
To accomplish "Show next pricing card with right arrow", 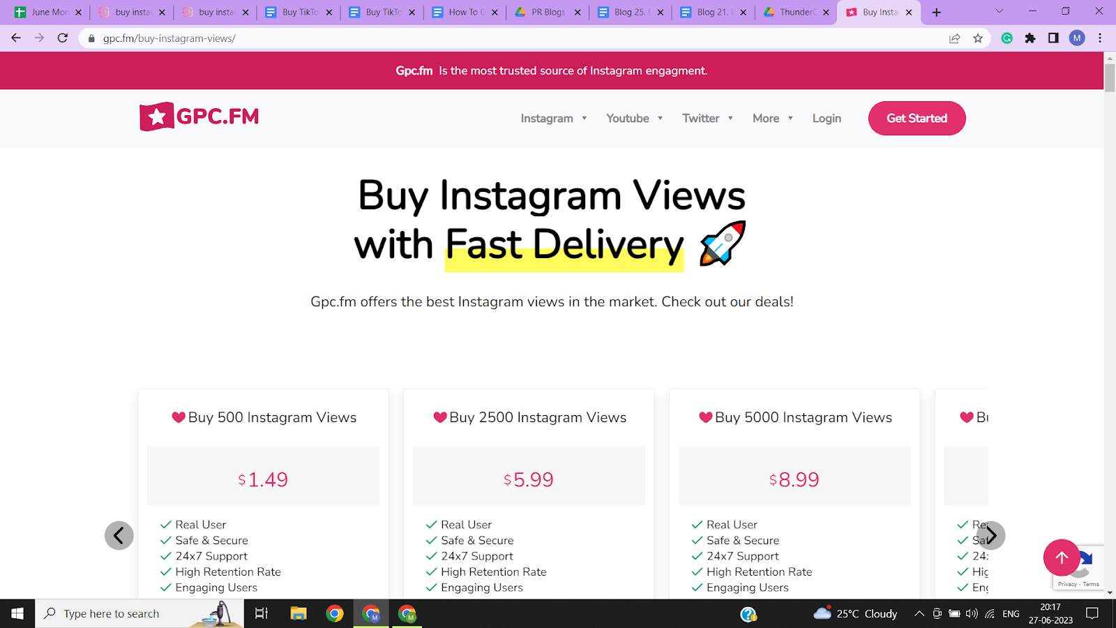I will click(x=991, y=536).
